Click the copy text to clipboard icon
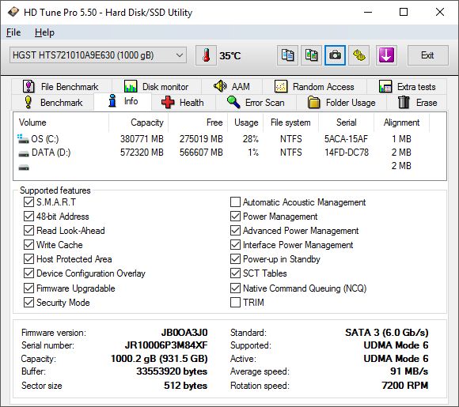This screenshot has height=407, width=459. coord(287,55)
